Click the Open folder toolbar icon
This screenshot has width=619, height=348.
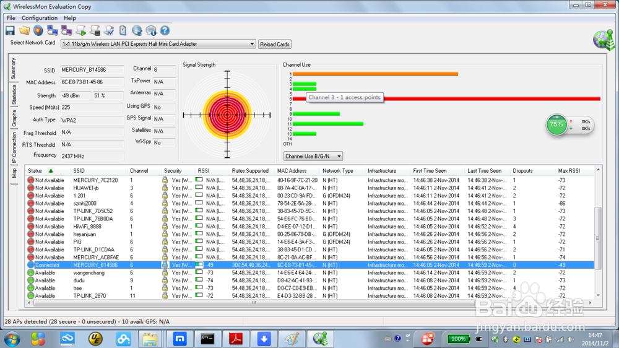tap(25, 30)
